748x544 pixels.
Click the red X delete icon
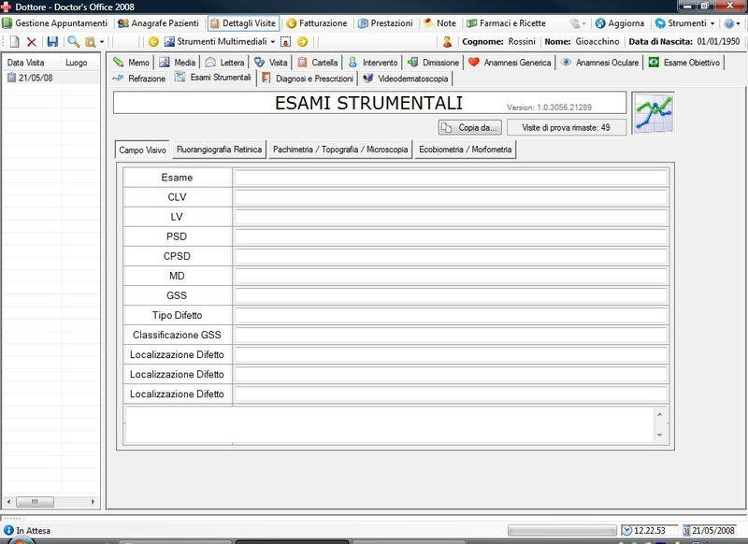(32, 42)
